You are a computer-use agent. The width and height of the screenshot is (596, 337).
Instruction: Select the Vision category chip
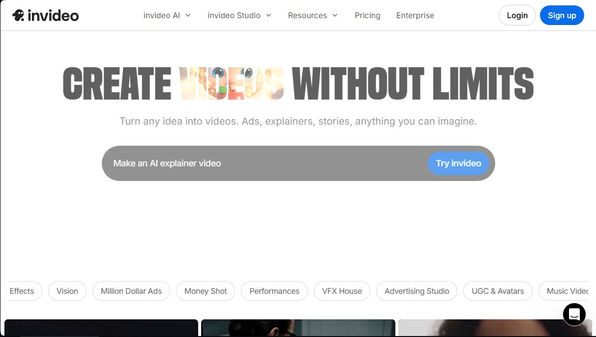(67, 291)
